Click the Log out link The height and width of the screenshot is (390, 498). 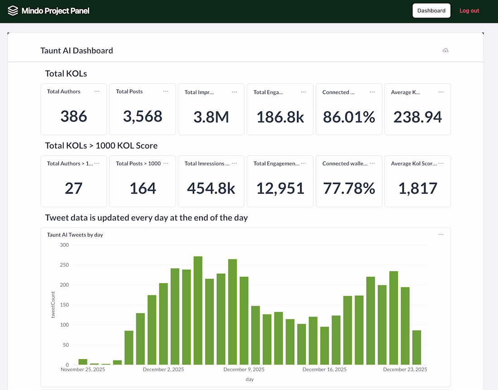tap(469, 11)
